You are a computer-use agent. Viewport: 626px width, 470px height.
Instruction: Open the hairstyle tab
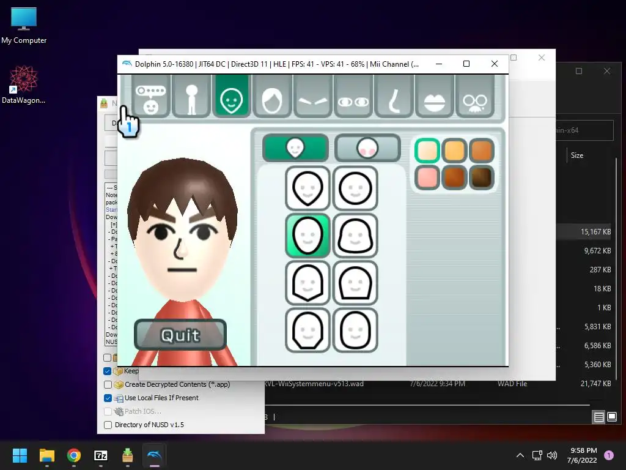click(272, 97)
